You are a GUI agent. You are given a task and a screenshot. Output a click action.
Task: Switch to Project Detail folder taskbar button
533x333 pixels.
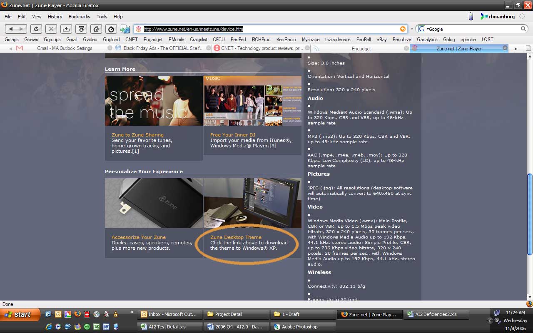pyautogui.click(x=237, y=314)
